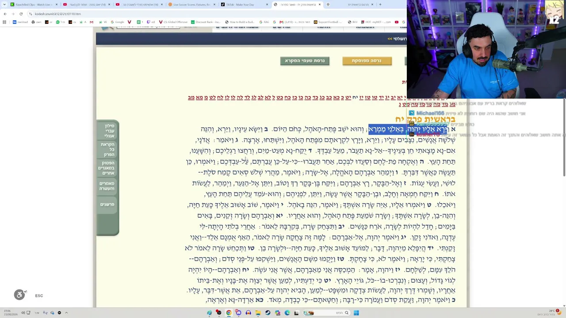Open Discord from the taskbar
The height and width of the screenshot is (318, 566).
238,313
